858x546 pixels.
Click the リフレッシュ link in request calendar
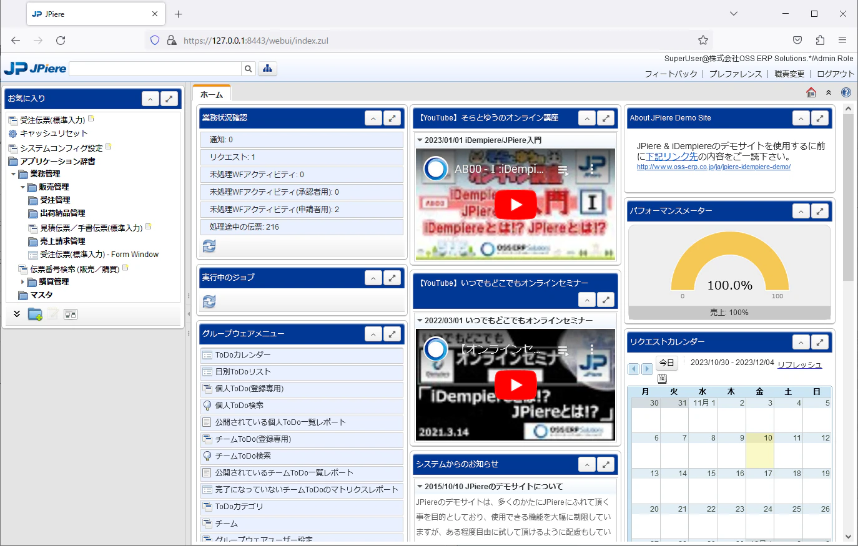point(799,365)
